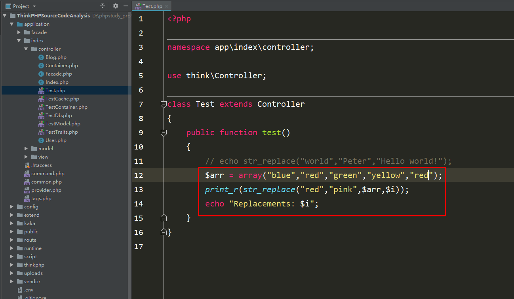
Task: Select TestDb.php file
Action: tap(59, 115)
